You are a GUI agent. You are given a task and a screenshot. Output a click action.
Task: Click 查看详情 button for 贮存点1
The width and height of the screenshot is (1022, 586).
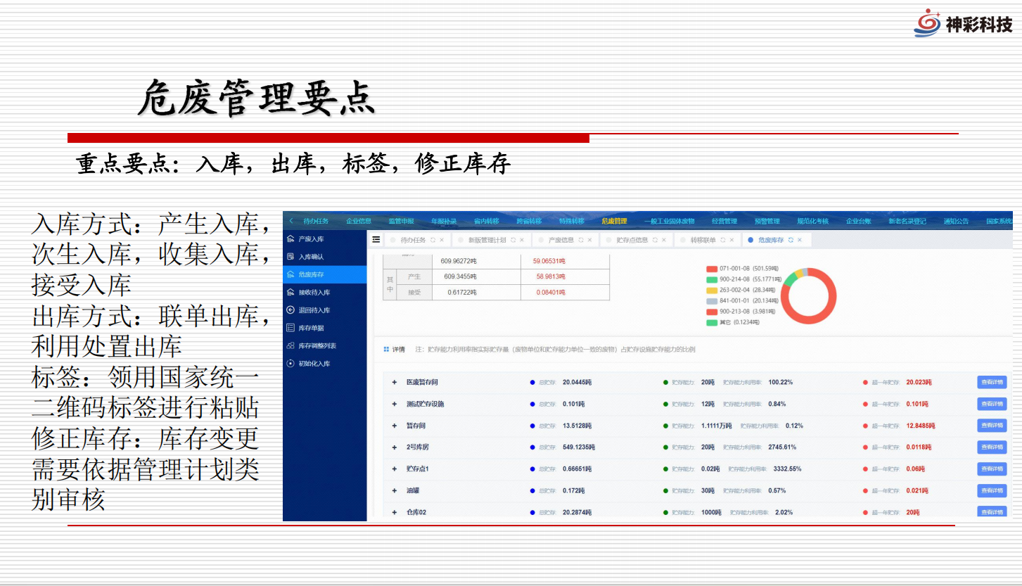click(x=991, y=469)
